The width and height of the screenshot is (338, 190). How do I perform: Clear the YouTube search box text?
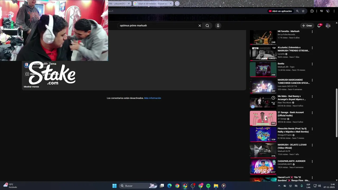point(200,26)
